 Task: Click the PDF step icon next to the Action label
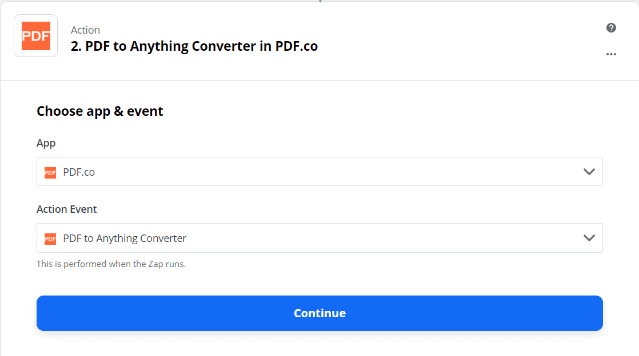pos(35,35)
